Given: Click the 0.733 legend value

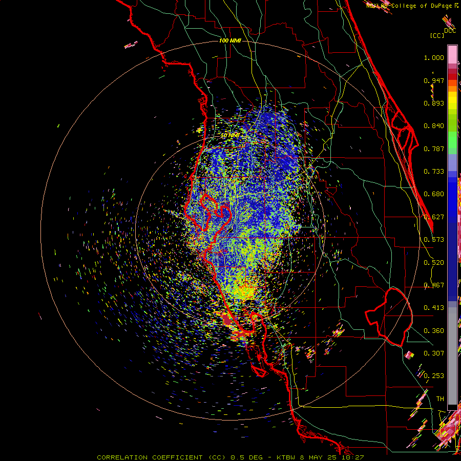Looking at the screenshot, I should pyautogui.click(x=434, y=172).
